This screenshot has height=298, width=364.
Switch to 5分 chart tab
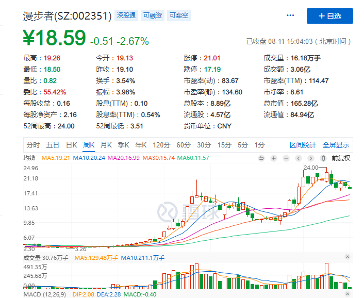tap(243, 145)
